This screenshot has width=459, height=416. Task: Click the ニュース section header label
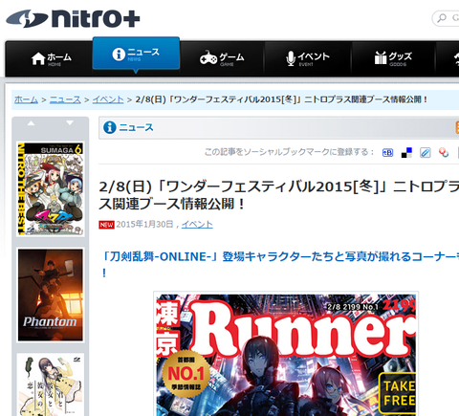click(136, 127)
